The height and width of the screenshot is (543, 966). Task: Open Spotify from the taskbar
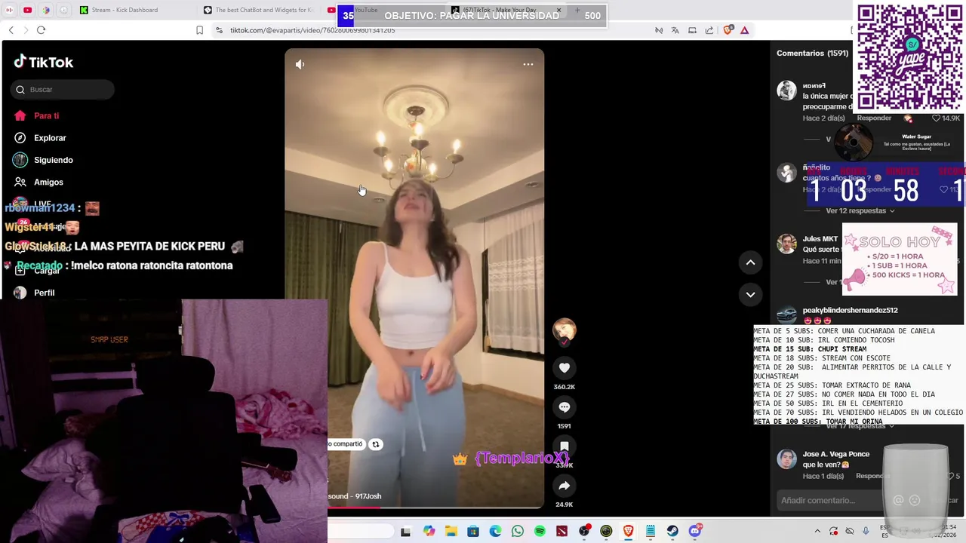pos(540,532)
